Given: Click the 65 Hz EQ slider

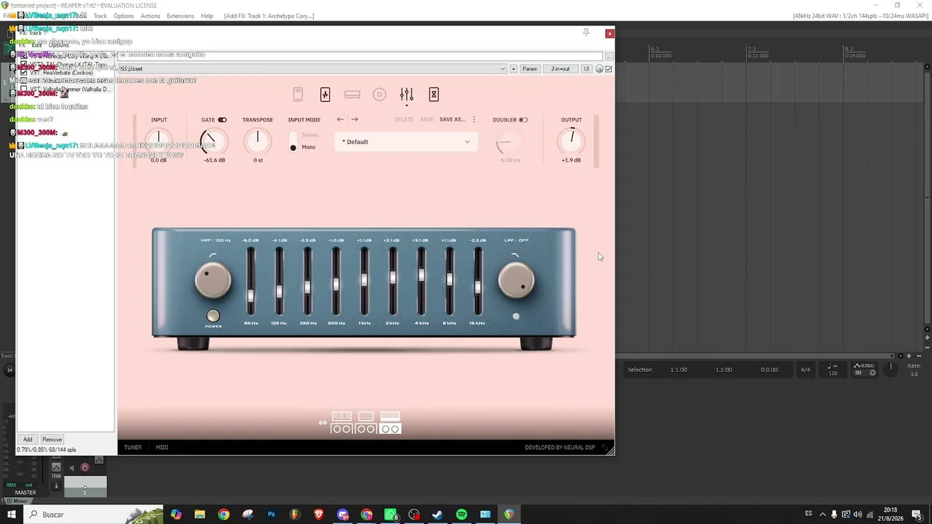Looking at the screenshot, I should 250,282.
